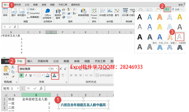Viewport: 189px width, 112px height.
Task: Click confirm checkmark in lower formula bar
Action: pyautogui.click(x=35, y=88)
